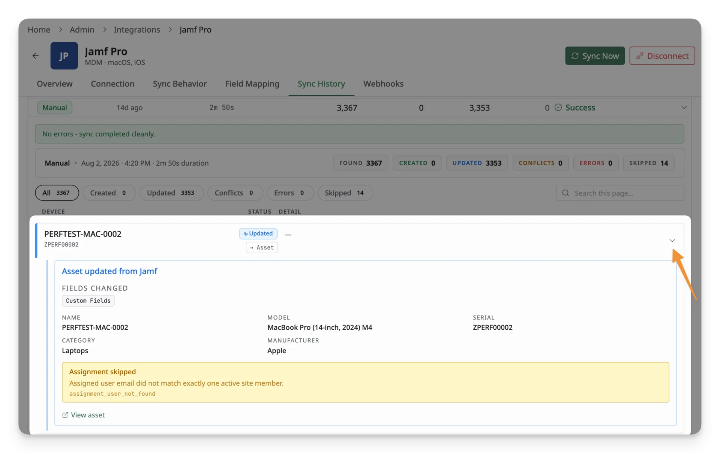
Task: Click the MacBook Pro (14-inch, 2024) M4 model value
Action: click(320, 327)
